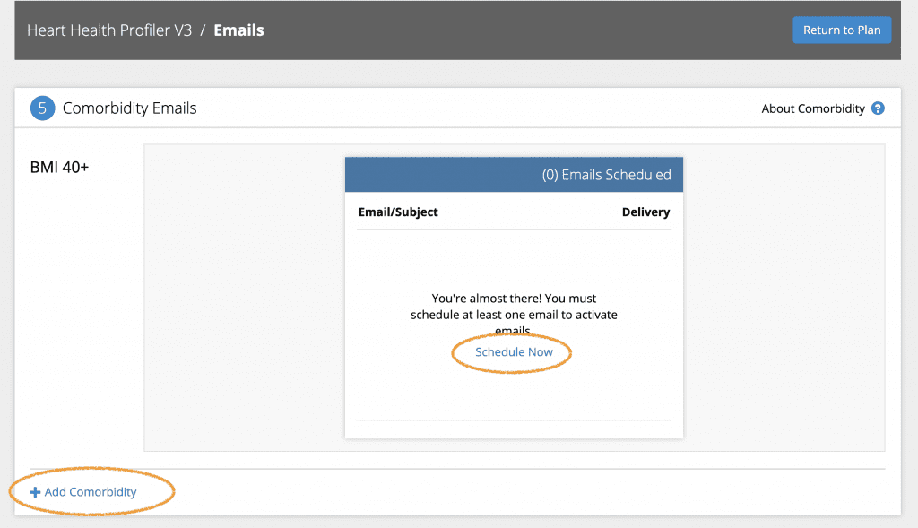Open the About Comorbidity link

(812, 108)
